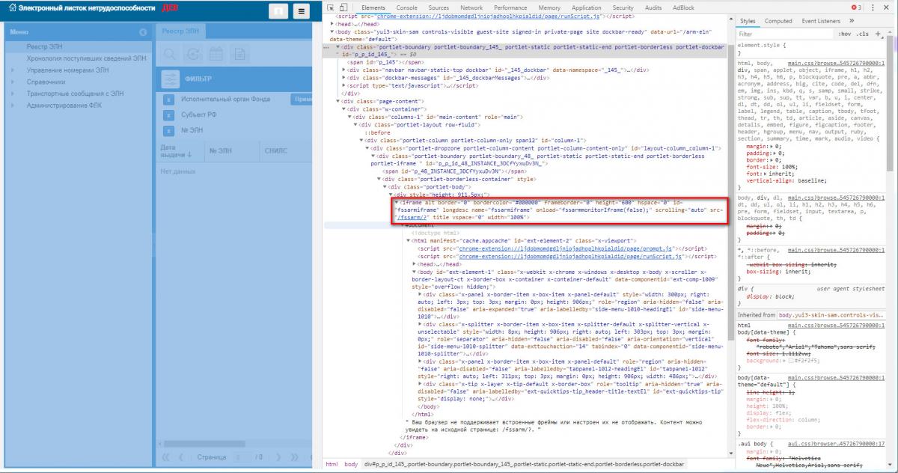The image size is (898, 473).
Task: Expand the Транспортные сообщения с ЭЛН menu node
Action: tap(13, 94)
